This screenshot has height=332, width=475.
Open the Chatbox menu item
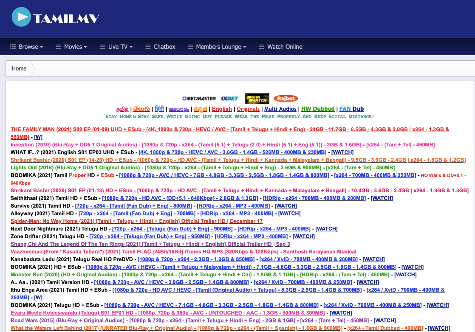pyautogui.click(x=160, y=47)
